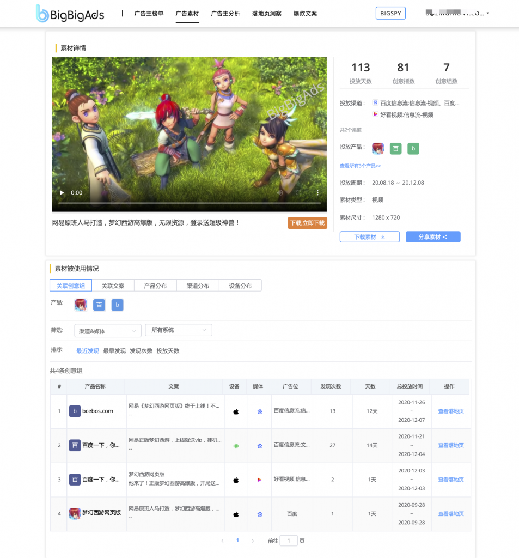Sort by 发现次数
Viewport: 519px width, 558px height.
pos(141,350)
